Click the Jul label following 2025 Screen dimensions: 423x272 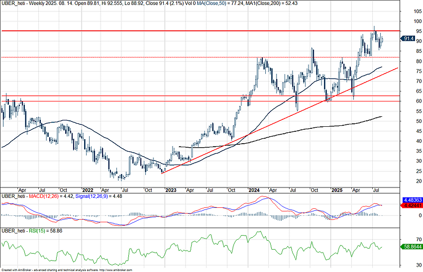coord(376,190)
